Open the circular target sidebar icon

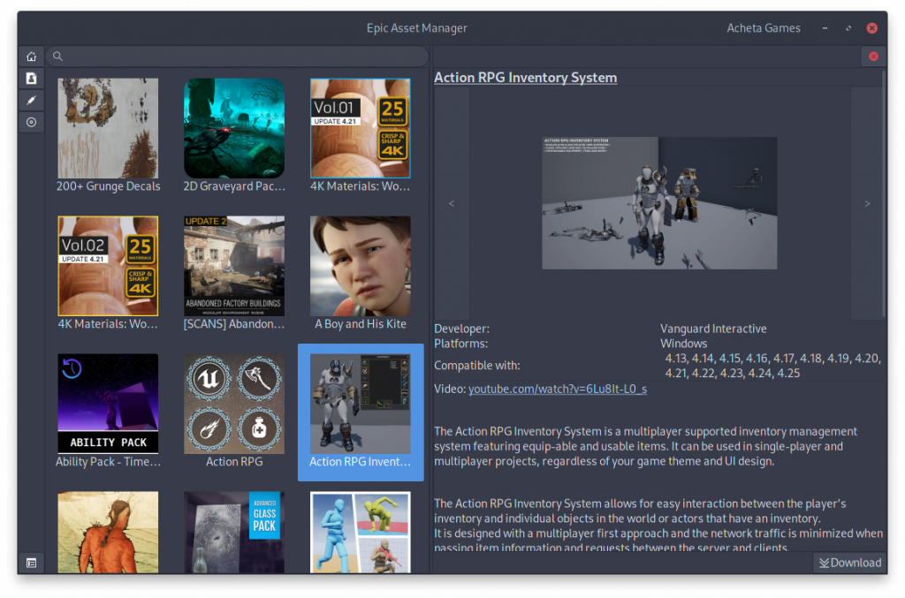click(x=31, y=122)
